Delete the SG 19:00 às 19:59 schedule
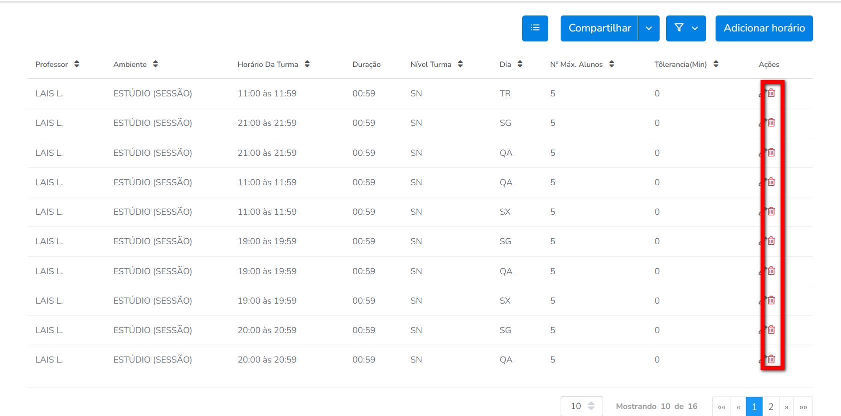The image size is (841, 416). pyautogui.click(x=772, y=241)
